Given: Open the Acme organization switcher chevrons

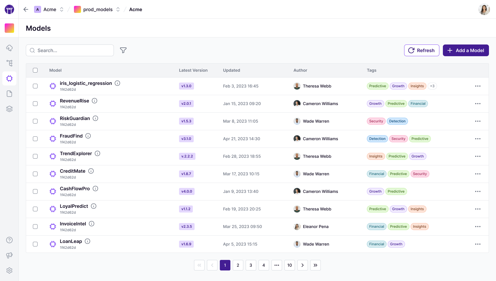Looking at the screenshot, I should tap(61, 9).
